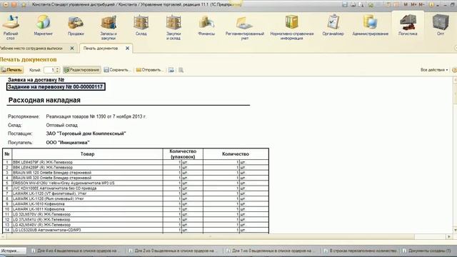The height and width of the screenshot is (257, 457).
Task: Click the favorites star in the title bar
Action: click(x=24, y=5)
